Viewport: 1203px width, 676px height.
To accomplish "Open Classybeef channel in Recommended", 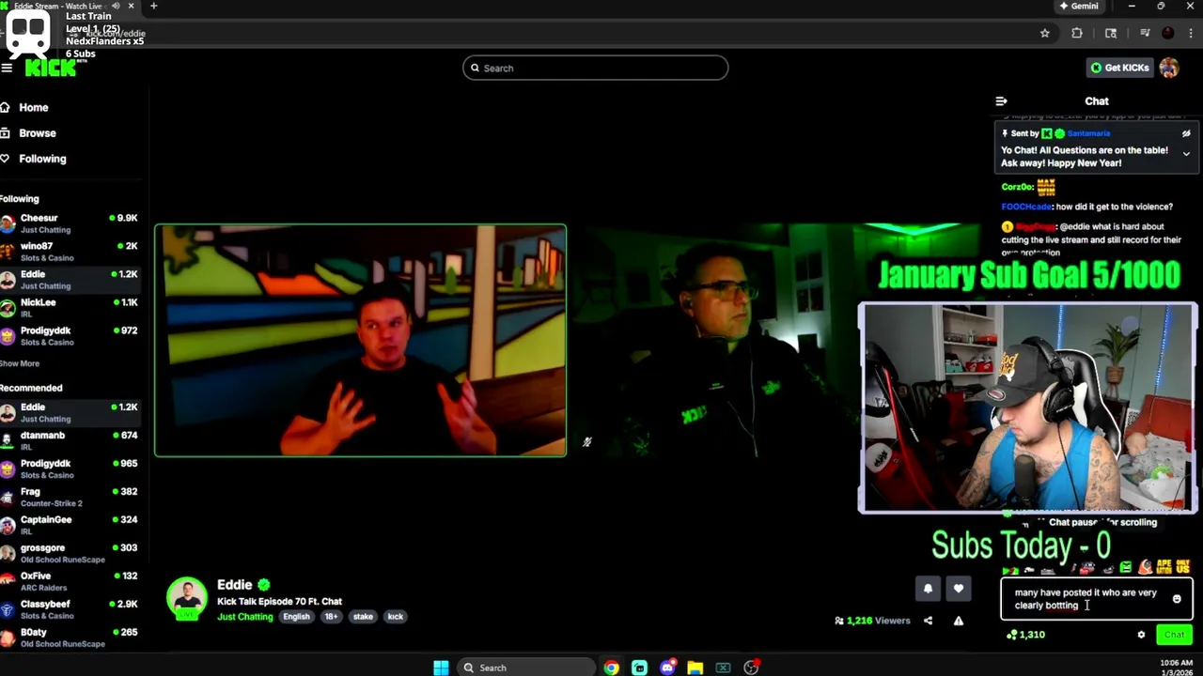I will pyautogui.click(x=70, y=609).
